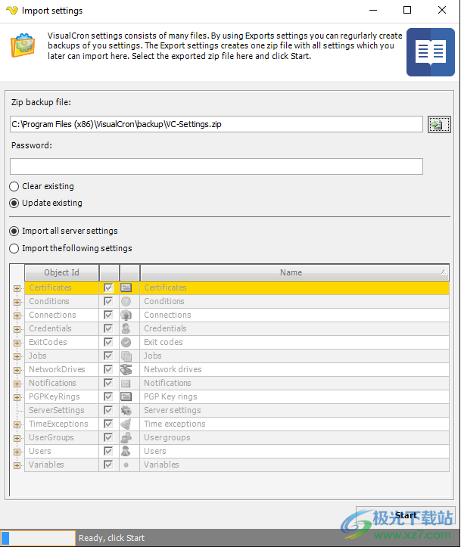Click the PGP Key rings row icon
461x547 pixels.
[x=126, y=396]
